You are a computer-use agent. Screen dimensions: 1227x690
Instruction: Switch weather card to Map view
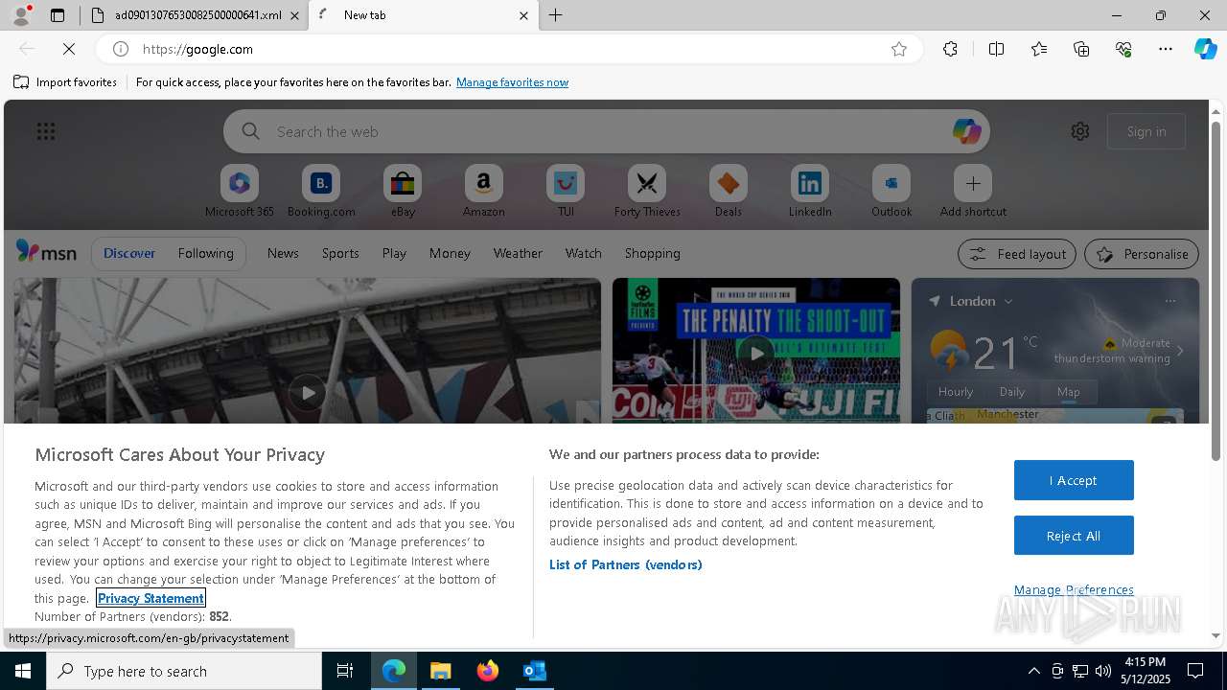[1069, 391]
